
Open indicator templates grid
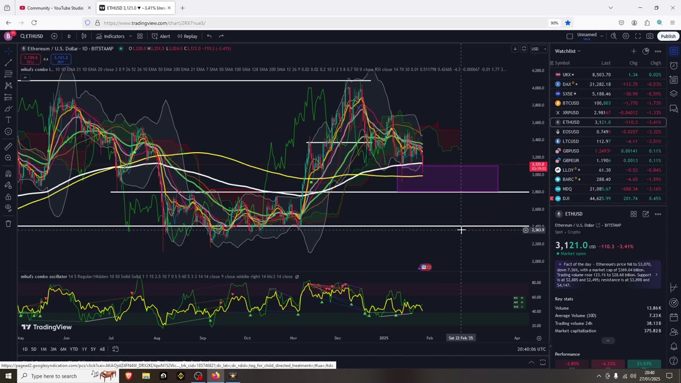(140, 36)
